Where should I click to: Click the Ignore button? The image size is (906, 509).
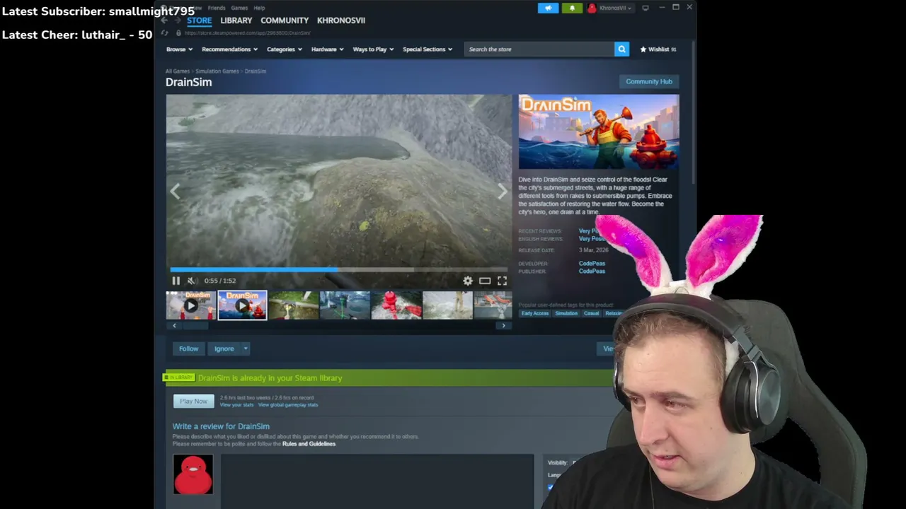click(x=224, y=349)
